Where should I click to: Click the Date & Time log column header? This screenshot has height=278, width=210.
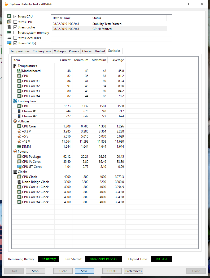click(x=71, y=18)
